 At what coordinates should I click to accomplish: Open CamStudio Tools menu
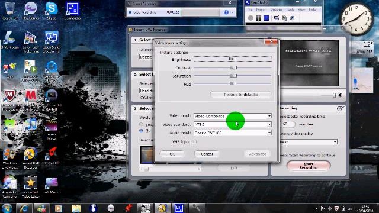[x=290, y=9]
